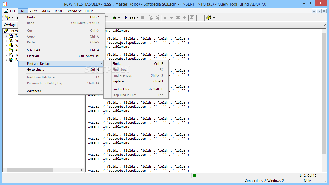Viewport: 329px width, 185px height.
Task: Restore the inner document window
Action: tap(319, 11)
